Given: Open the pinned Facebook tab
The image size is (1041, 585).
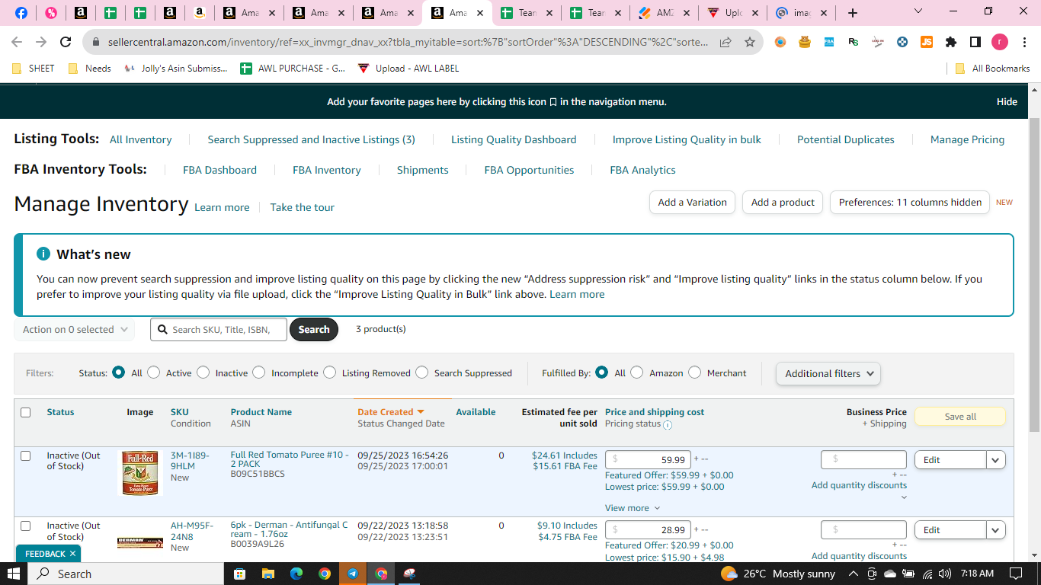Looking at the screenshot, I should [21, 13].
